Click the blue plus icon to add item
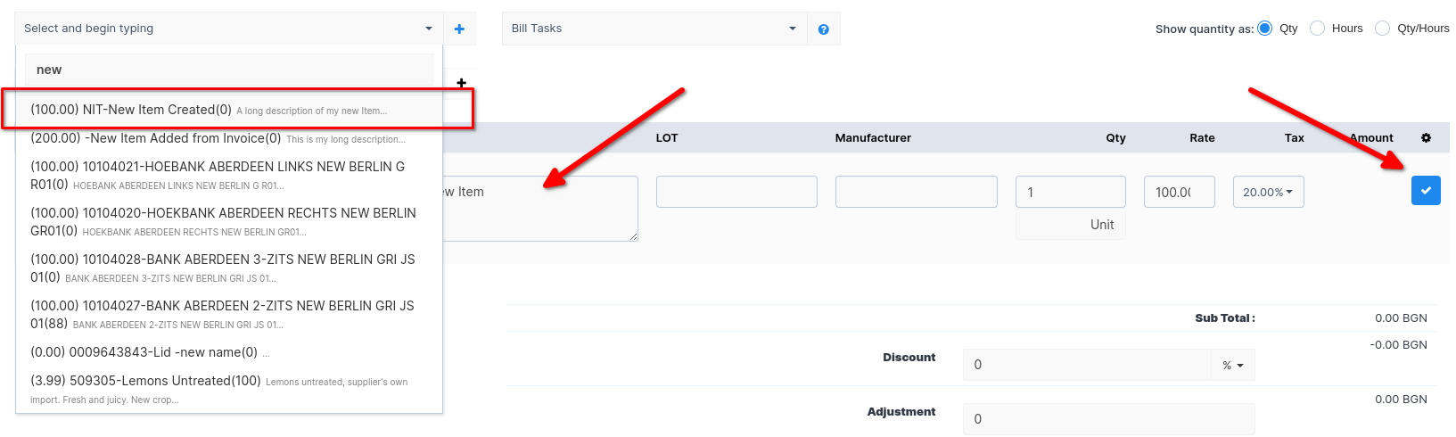 point(459,29)
